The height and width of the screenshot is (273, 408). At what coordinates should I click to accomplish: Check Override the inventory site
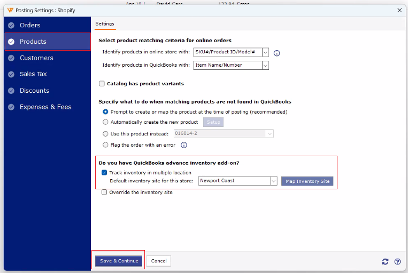click(104, 192)
